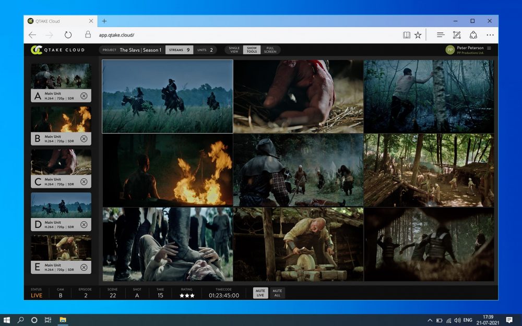Open stream B thumbnail with fire
Screen dimensions: 522x326
pos(61,119)
